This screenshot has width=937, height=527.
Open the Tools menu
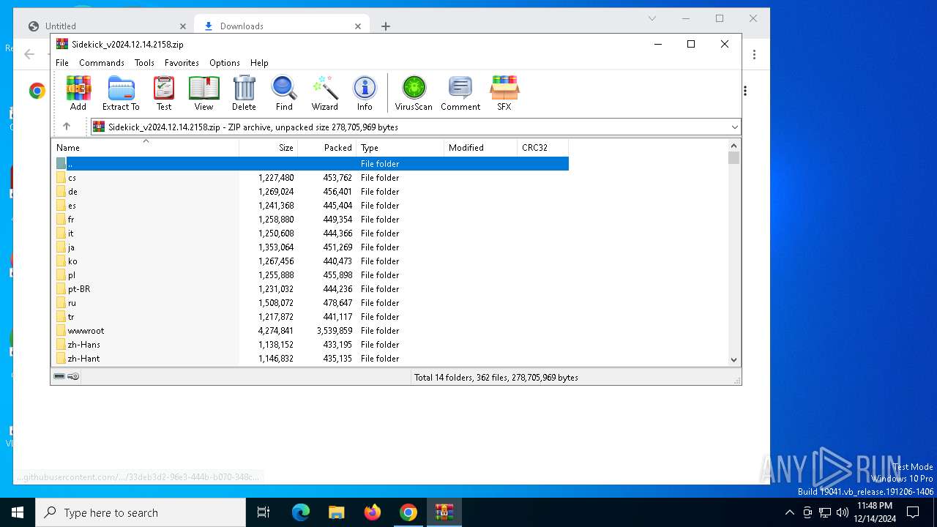pos(144,63)
